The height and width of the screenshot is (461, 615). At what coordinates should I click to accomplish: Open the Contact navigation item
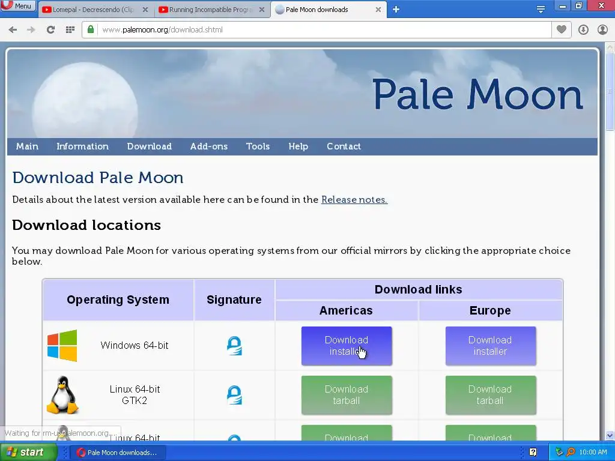pyautogui.click(x=344, y=146)
